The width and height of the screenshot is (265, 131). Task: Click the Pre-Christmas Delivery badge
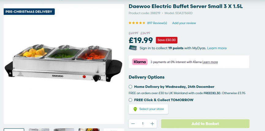tap(29, 12)
